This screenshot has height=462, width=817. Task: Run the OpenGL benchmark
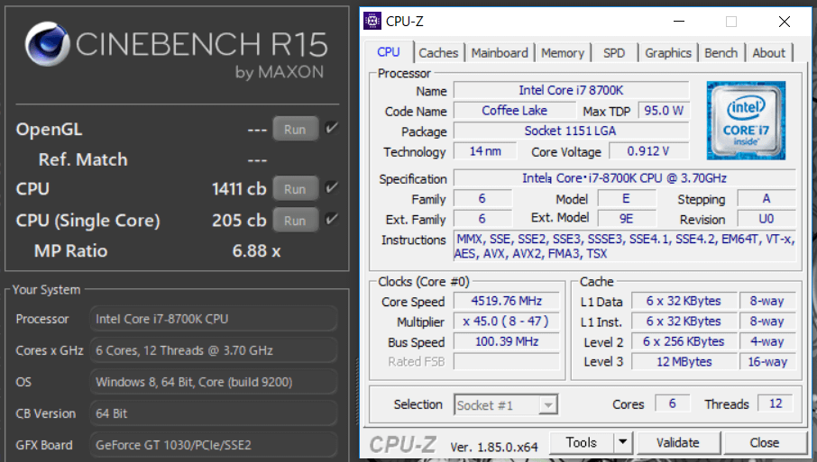[x=296, y=129]
